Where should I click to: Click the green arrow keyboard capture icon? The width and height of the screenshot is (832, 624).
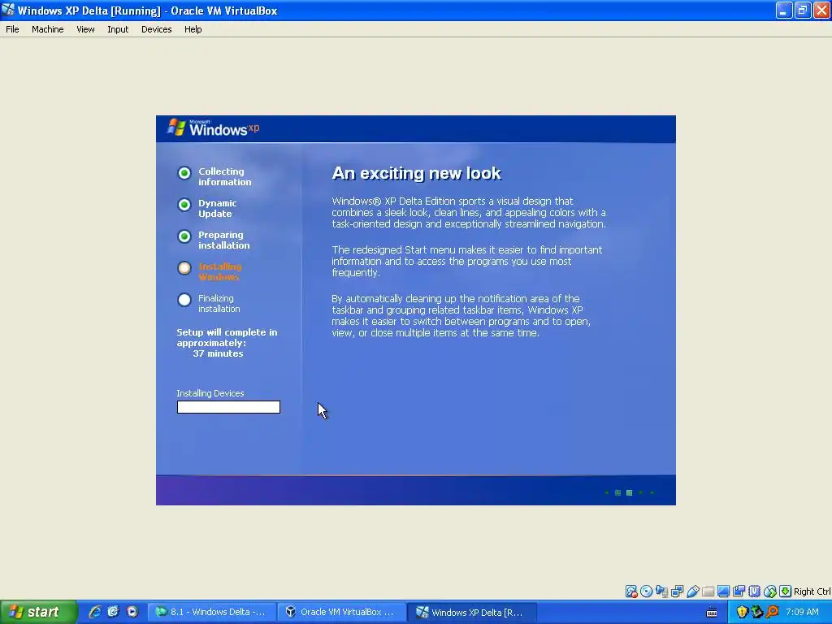pyautogui.click(x=786, y=591)
